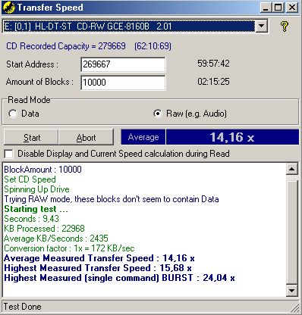Click the Starting test ... log line
The height and width of the screenshot is (315, 302).
[36, 209]
